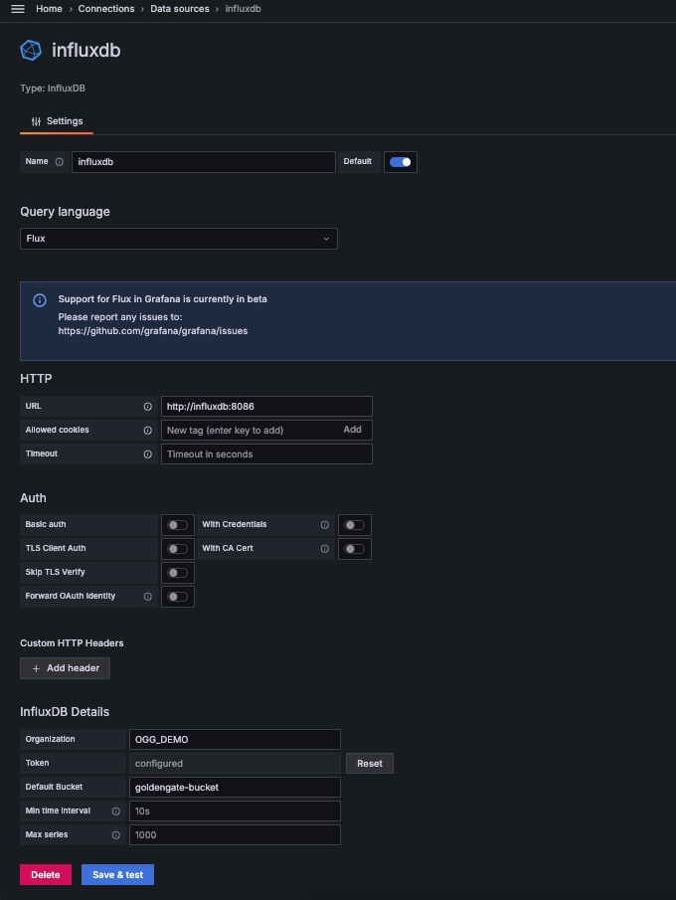Click the Min time interval info icon
This screenshot has height=900, width=676.
click(x=116, y=811)
